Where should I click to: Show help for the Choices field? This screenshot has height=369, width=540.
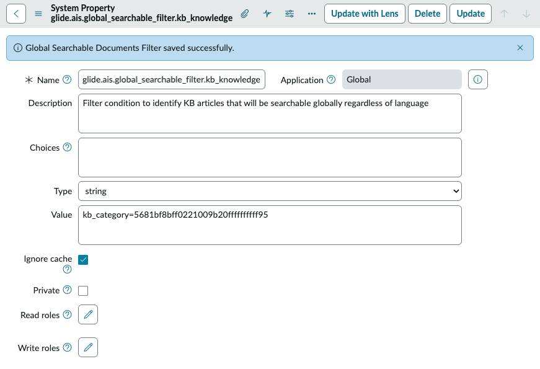point(68,147)
